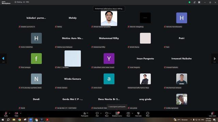
Task: Click Alberdo Hutagalung's black avatar
Action: [145, 18]
